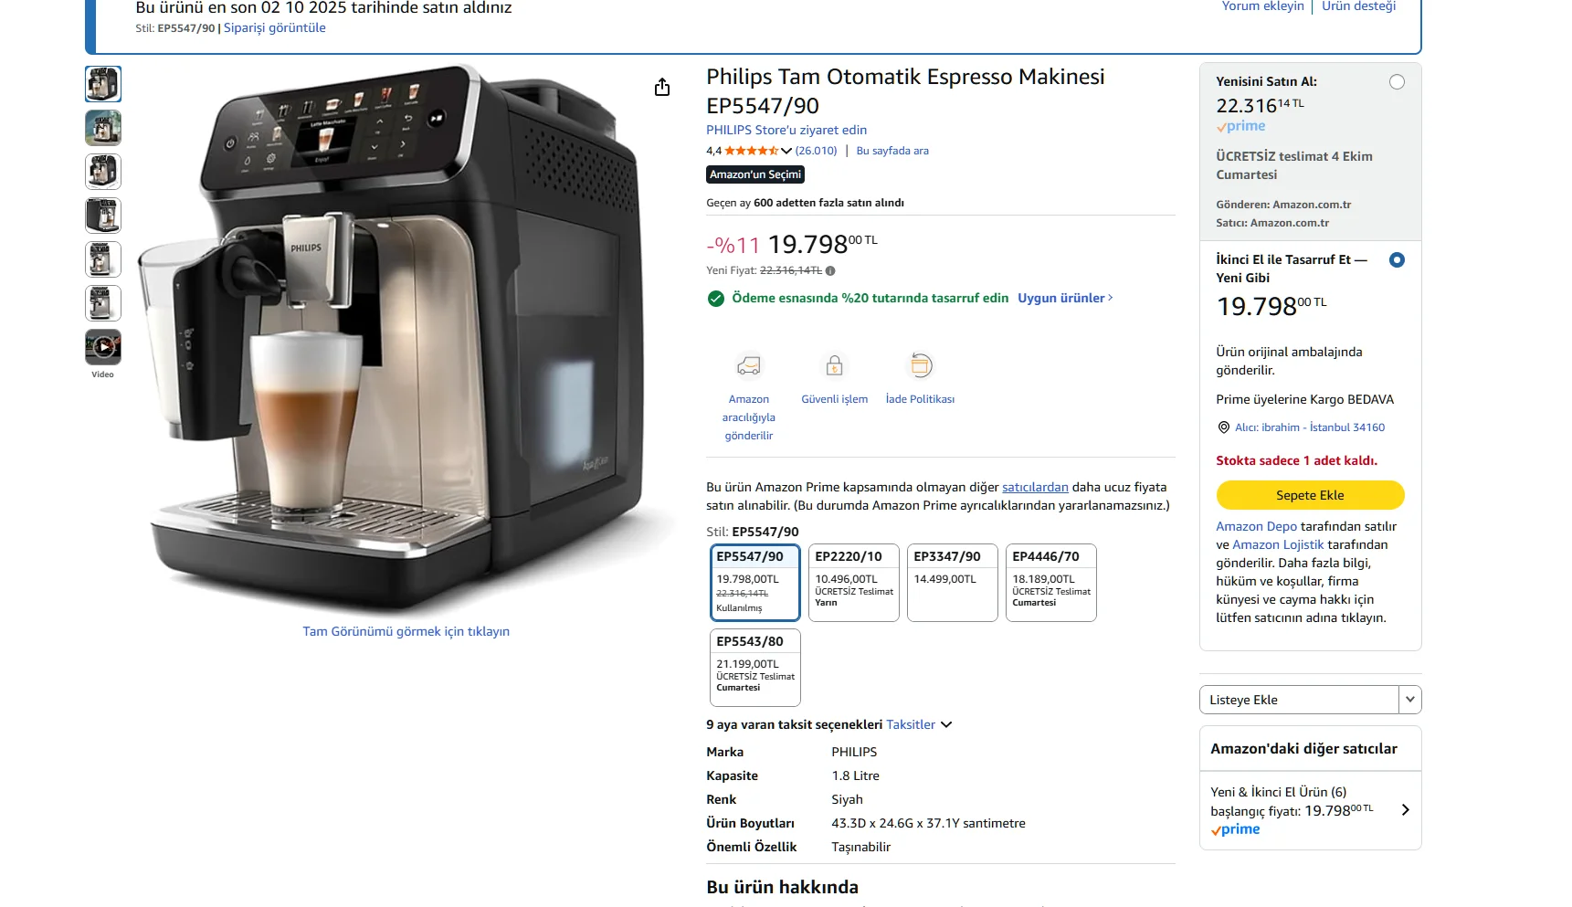
Task: Click Yorum ekleyin review link
Action: (x=1263, y=6)
